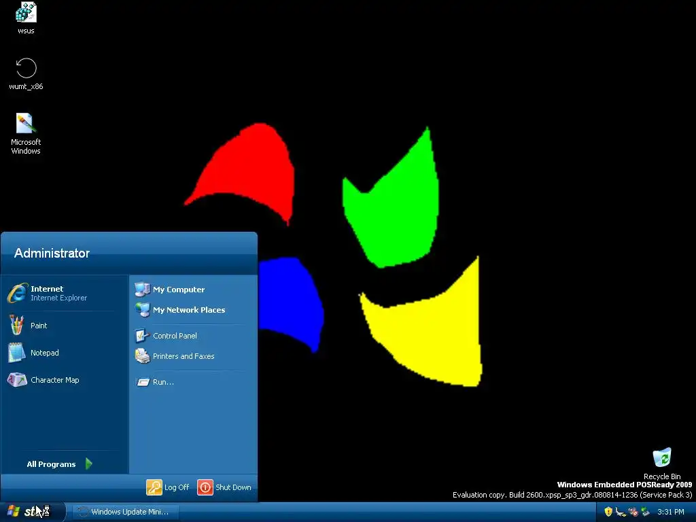Click the My Network Places icon
The height and width of the screenshot is (522, 696).
[143, 310]
